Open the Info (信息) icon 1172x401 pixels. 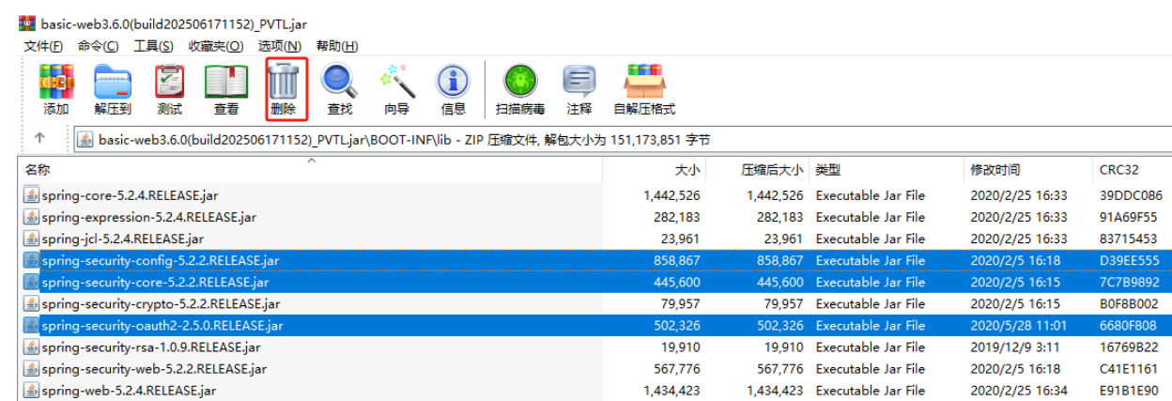pyautogui.click(x=453, y=82)
